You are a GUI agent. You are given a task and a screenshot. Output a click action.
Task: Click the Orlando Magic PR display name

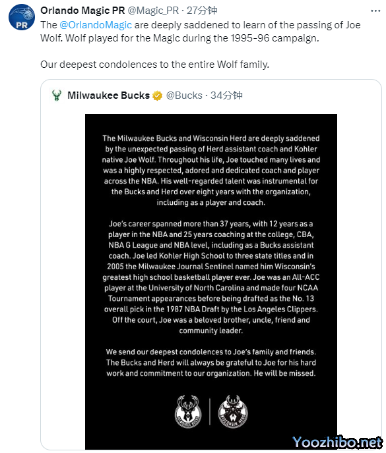[82, 11]
